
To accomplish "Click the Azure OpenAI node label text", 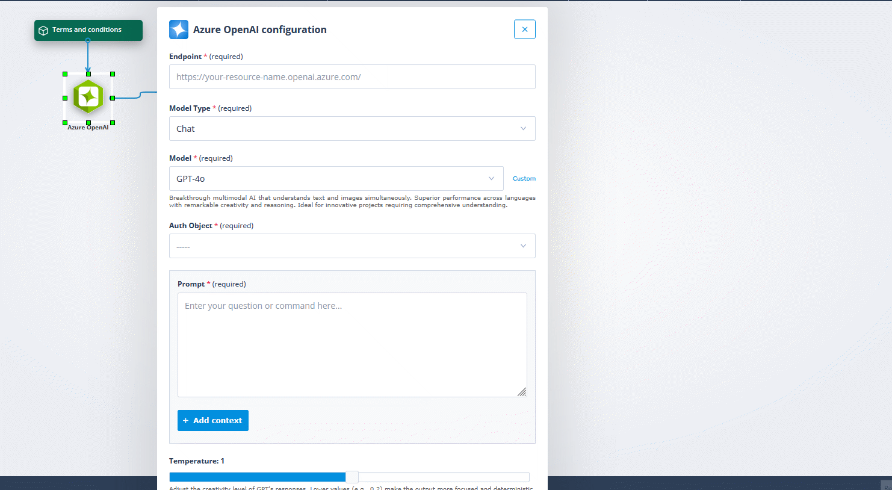I will (x=88, y=128).
